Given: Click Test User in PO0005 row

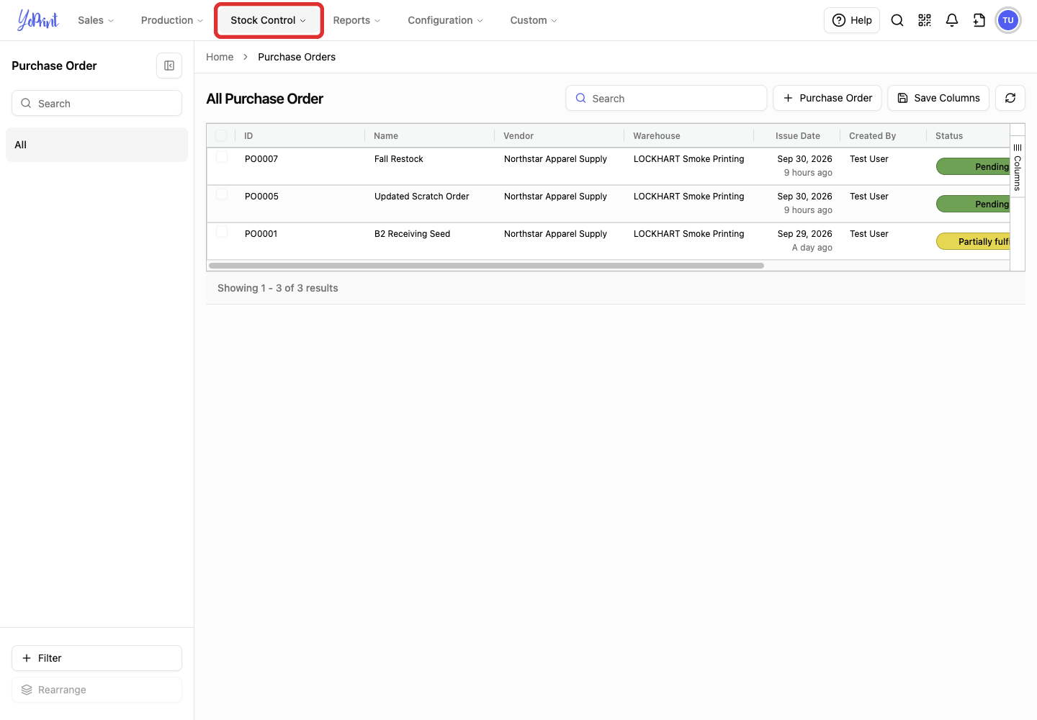Looking at the screenshot, I should (868, 197).
